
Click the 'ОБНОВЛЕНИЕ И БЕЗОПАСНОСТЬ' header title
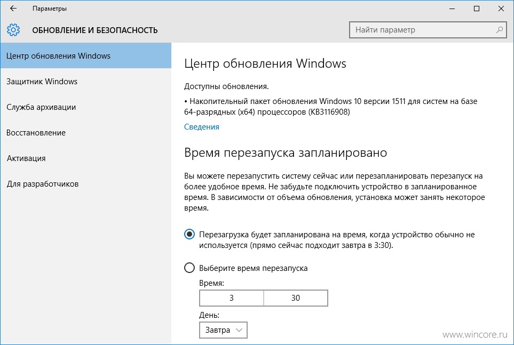pos(94,30)
